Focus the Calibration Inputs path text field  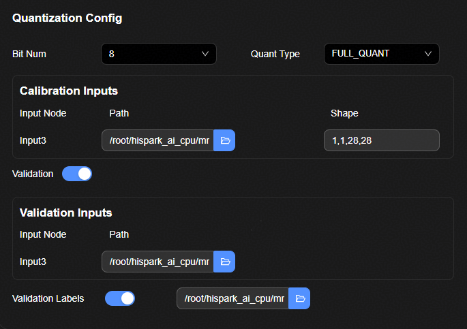click(158, 140)
